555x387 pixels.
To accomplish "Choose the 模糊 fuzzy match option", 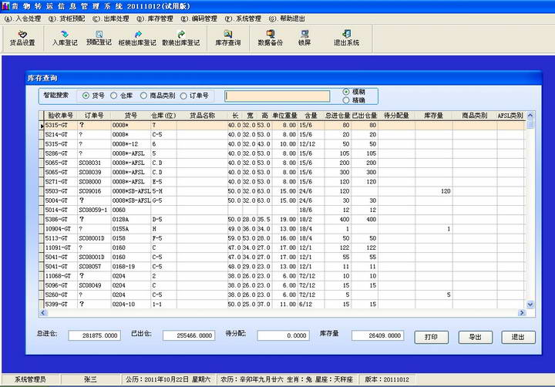I will tap(346, 92).
